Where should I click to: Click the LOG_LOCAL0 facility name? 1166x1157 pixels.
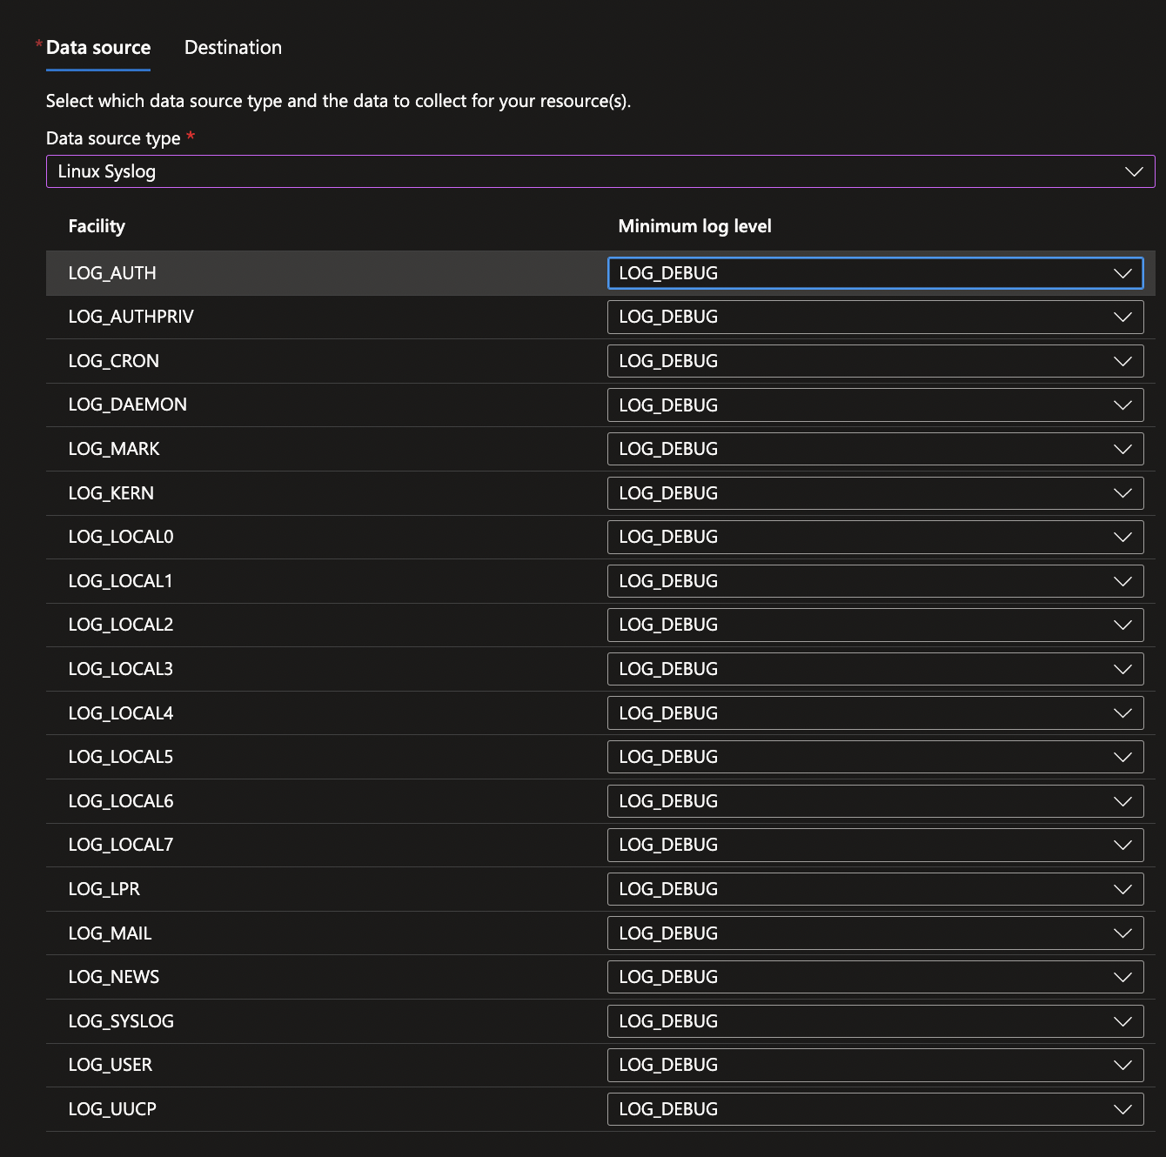click(121, 537)
